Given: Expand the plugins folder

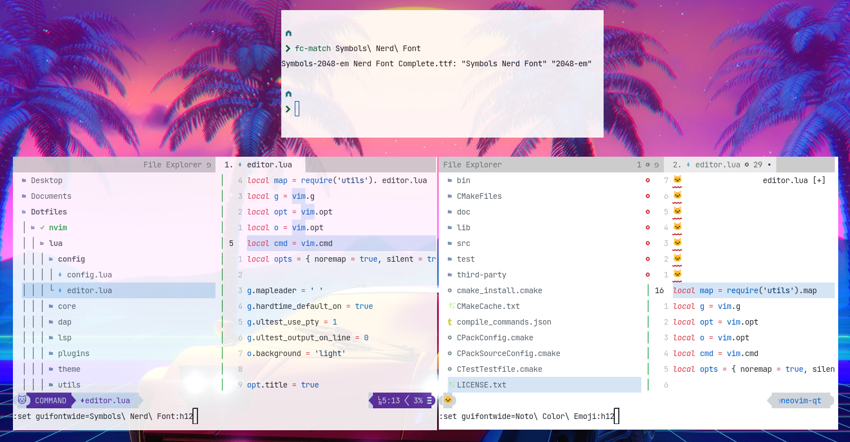Looking at the screenshot, I should [x=74, y=353].
